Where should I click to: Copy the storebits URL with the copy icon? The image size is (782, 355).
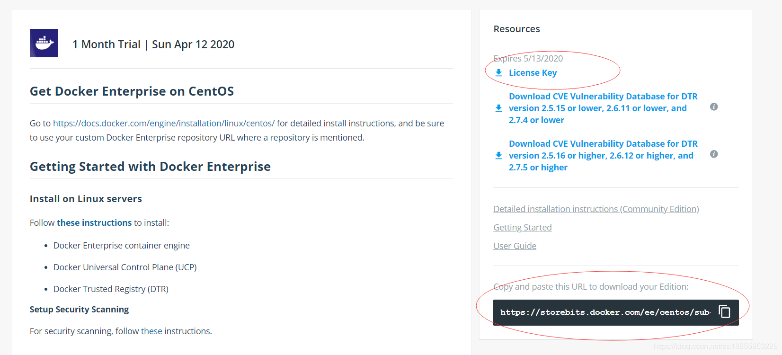[725, 311]
